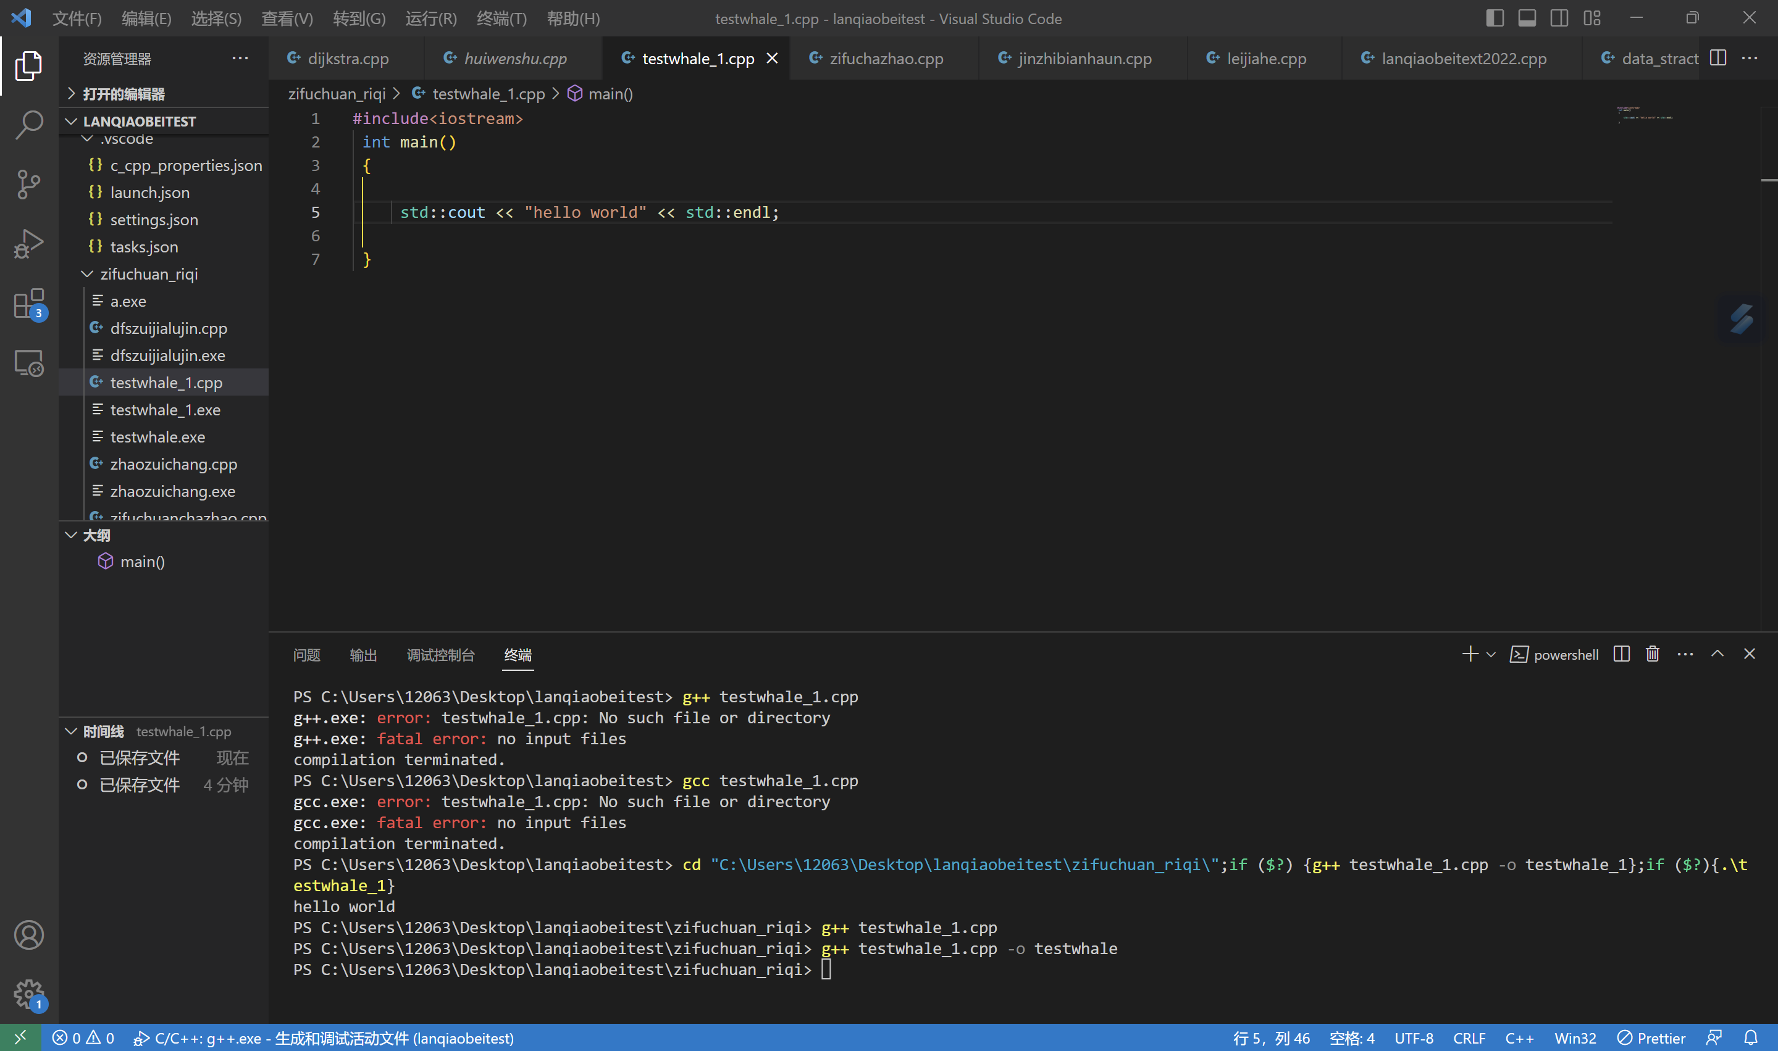Switch to the leijiahe.cpp tab

(x=1264, y=58)
